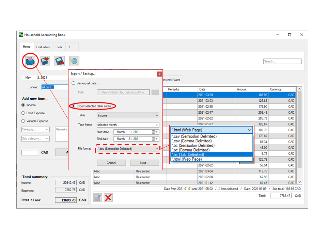Open the Start date calendar picker

[155, 132]
